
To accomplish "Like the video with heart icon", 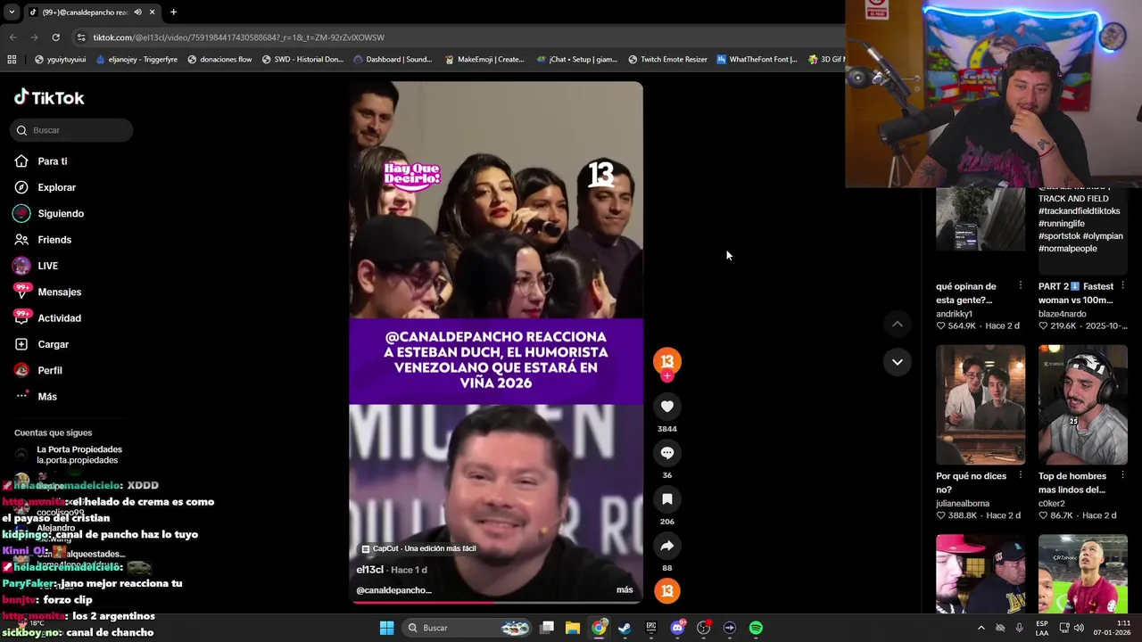I will click(x=666, y=407).
